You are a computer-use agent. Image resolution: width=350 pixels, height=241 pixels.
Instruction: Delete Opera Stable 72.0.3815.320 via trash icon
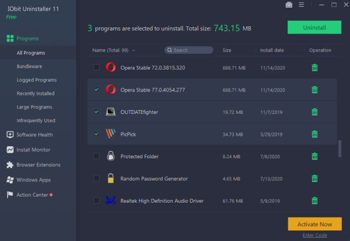click(314, 67)
